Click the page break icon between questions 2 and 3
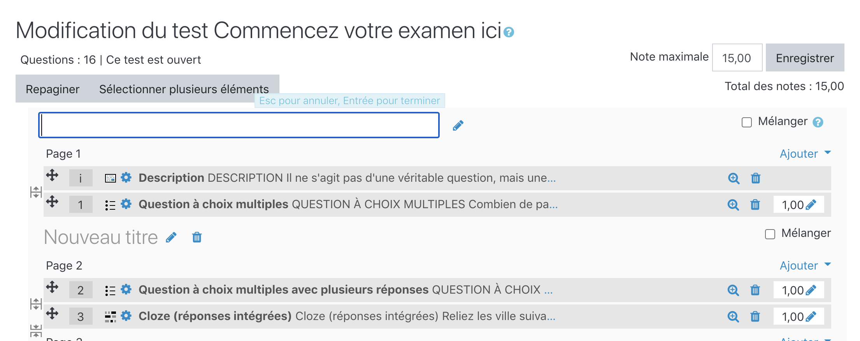 tap(36, 304)
